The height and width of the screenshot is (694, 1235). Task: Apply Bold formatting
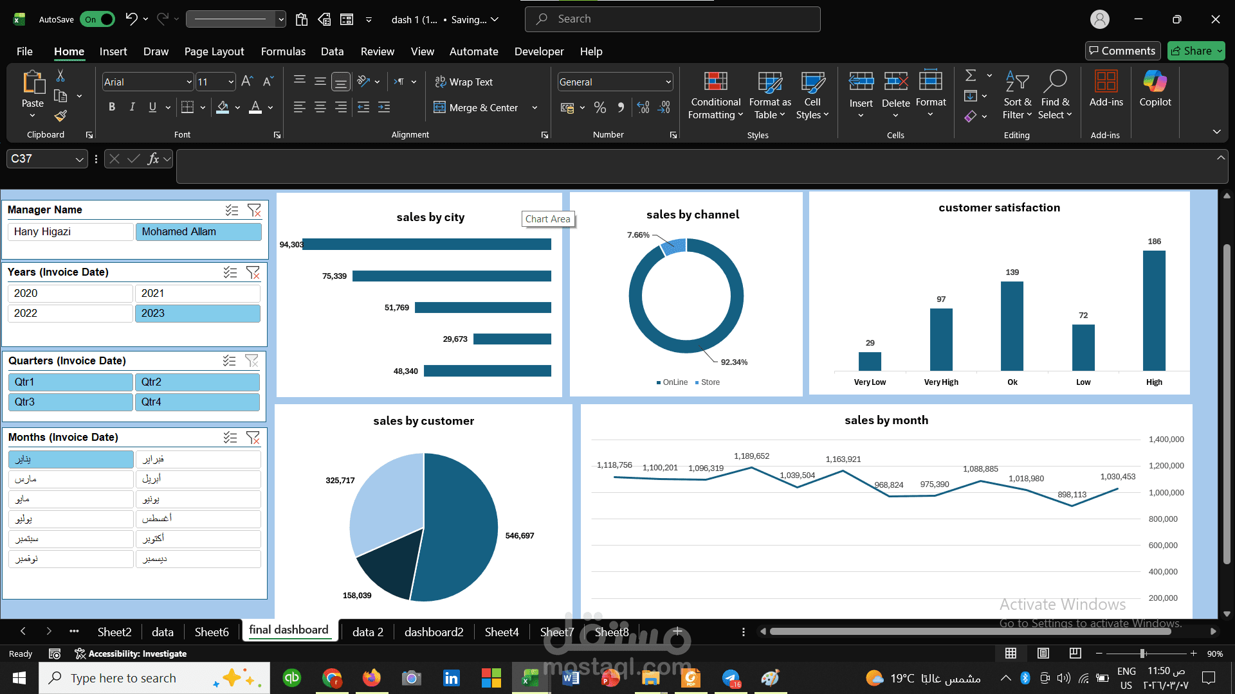point(112,107)
